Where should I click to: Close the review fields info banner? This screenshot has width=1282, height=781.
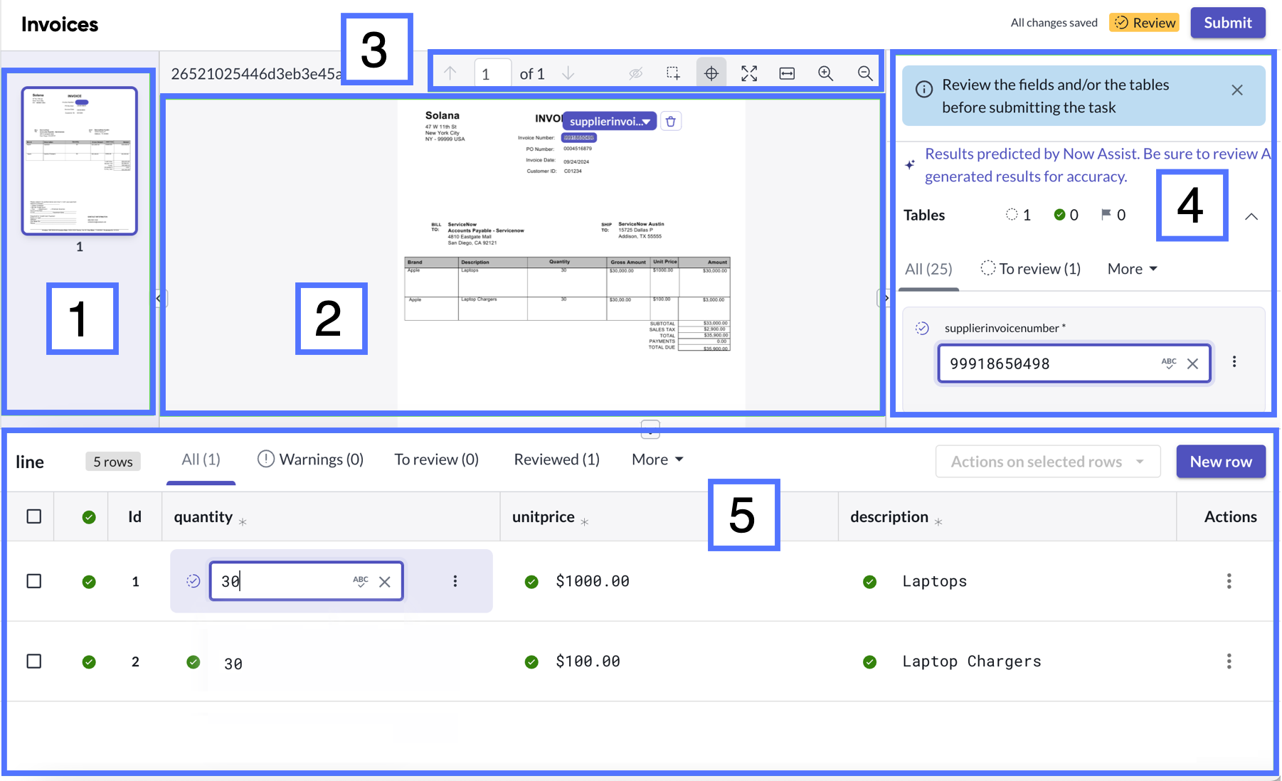point(1237,90)
